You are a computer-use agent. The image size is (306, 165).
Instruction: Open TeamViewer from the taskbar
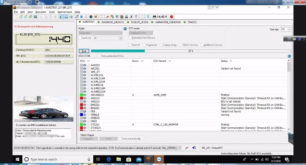pos(159,159)
